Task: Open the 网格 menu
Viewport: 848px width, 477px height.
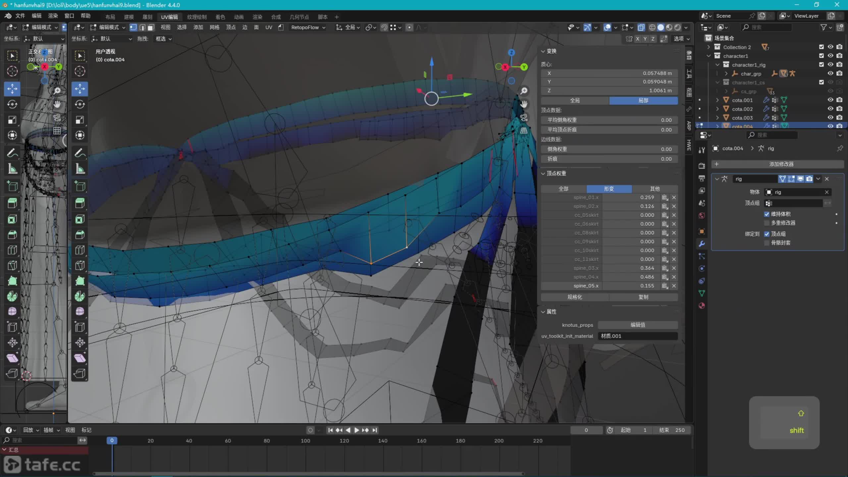Action: click(214, 27)
